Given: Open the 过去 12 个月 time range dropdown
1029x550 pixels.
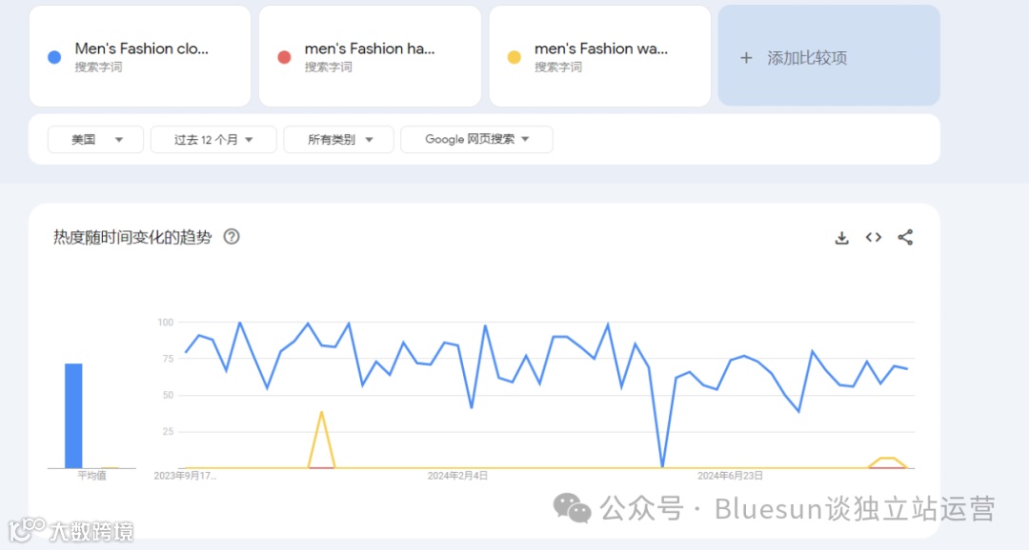Looking at the screenshot, I should (213, 140).
